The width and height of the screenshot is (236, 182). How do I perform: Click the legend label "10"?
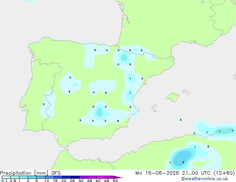tap(47, 181)
